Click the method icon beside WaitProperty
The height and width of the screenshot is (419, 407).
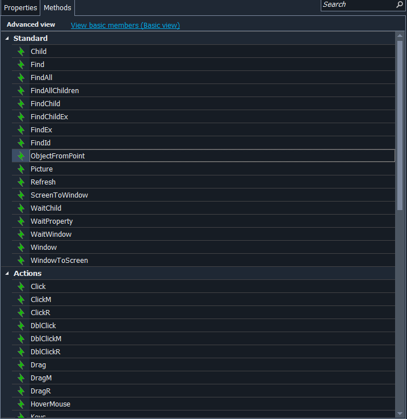click(x=21, y=221)
